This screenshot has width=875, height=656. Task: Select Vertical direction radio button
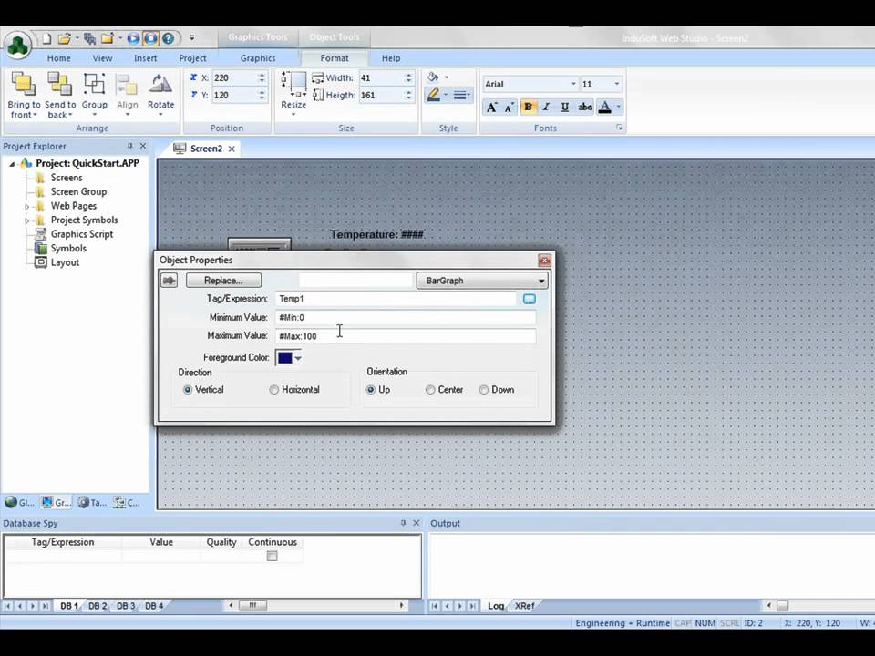[188, 390]
